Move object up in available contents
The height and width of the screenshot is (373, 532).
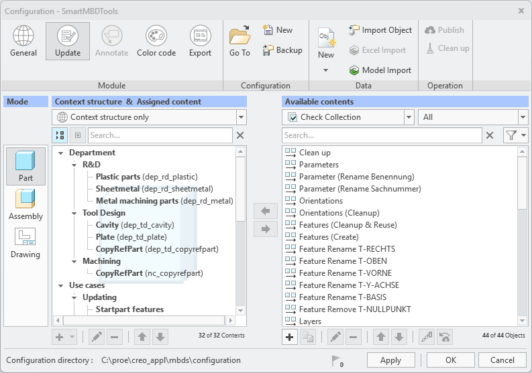(381, 337)
